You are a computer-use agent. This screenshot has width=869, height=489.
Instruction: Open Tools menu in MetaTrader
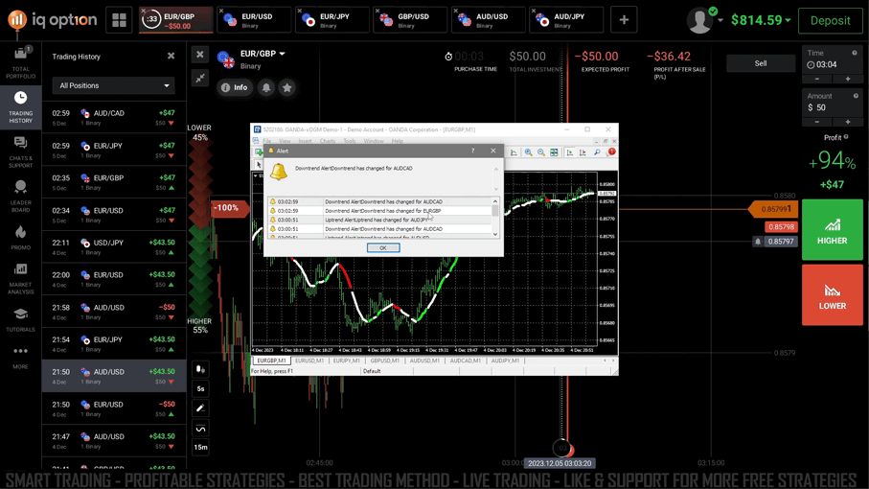click(349, 141)
